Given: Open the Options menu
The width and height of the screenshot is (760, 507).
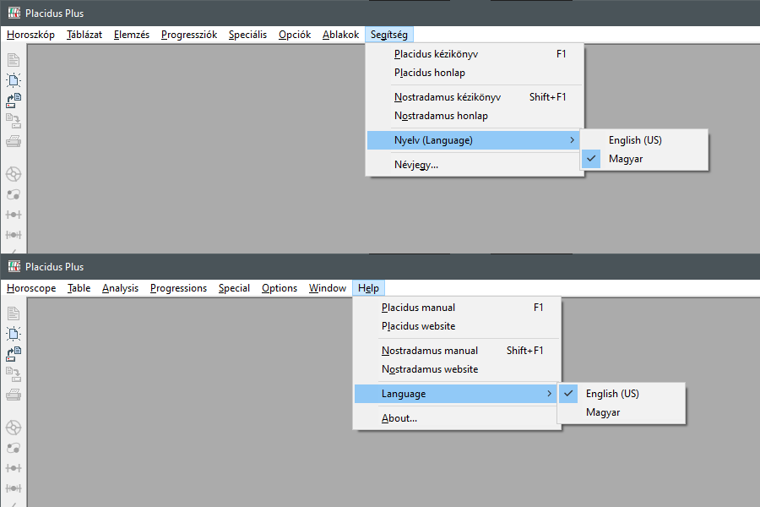Looking at the screenshot, I should [280, 287].
